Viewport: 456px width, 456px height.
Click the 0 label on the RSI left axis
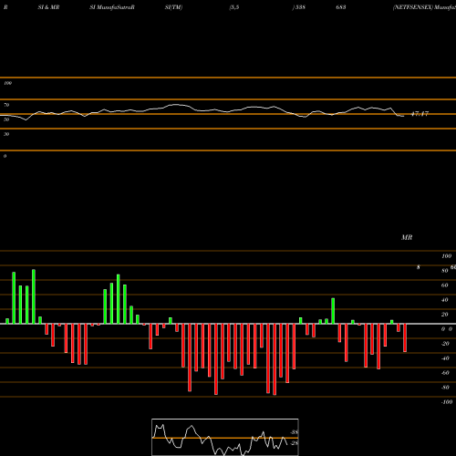coord(5,156)
